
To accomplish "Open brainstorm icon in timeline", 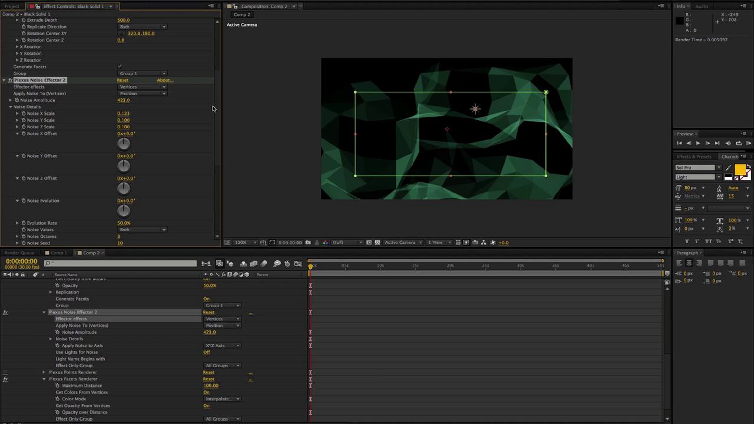I will [x=277, y=264].
